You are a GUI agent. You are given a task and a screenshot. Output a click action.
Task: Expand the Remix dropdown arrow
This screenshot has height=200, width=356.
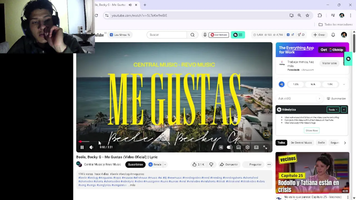click(165, 164)
